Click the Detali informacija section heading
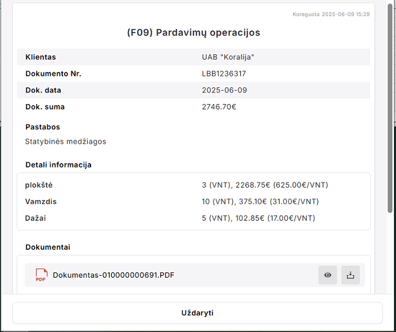The image size is (396, 332). coord(58,164)
